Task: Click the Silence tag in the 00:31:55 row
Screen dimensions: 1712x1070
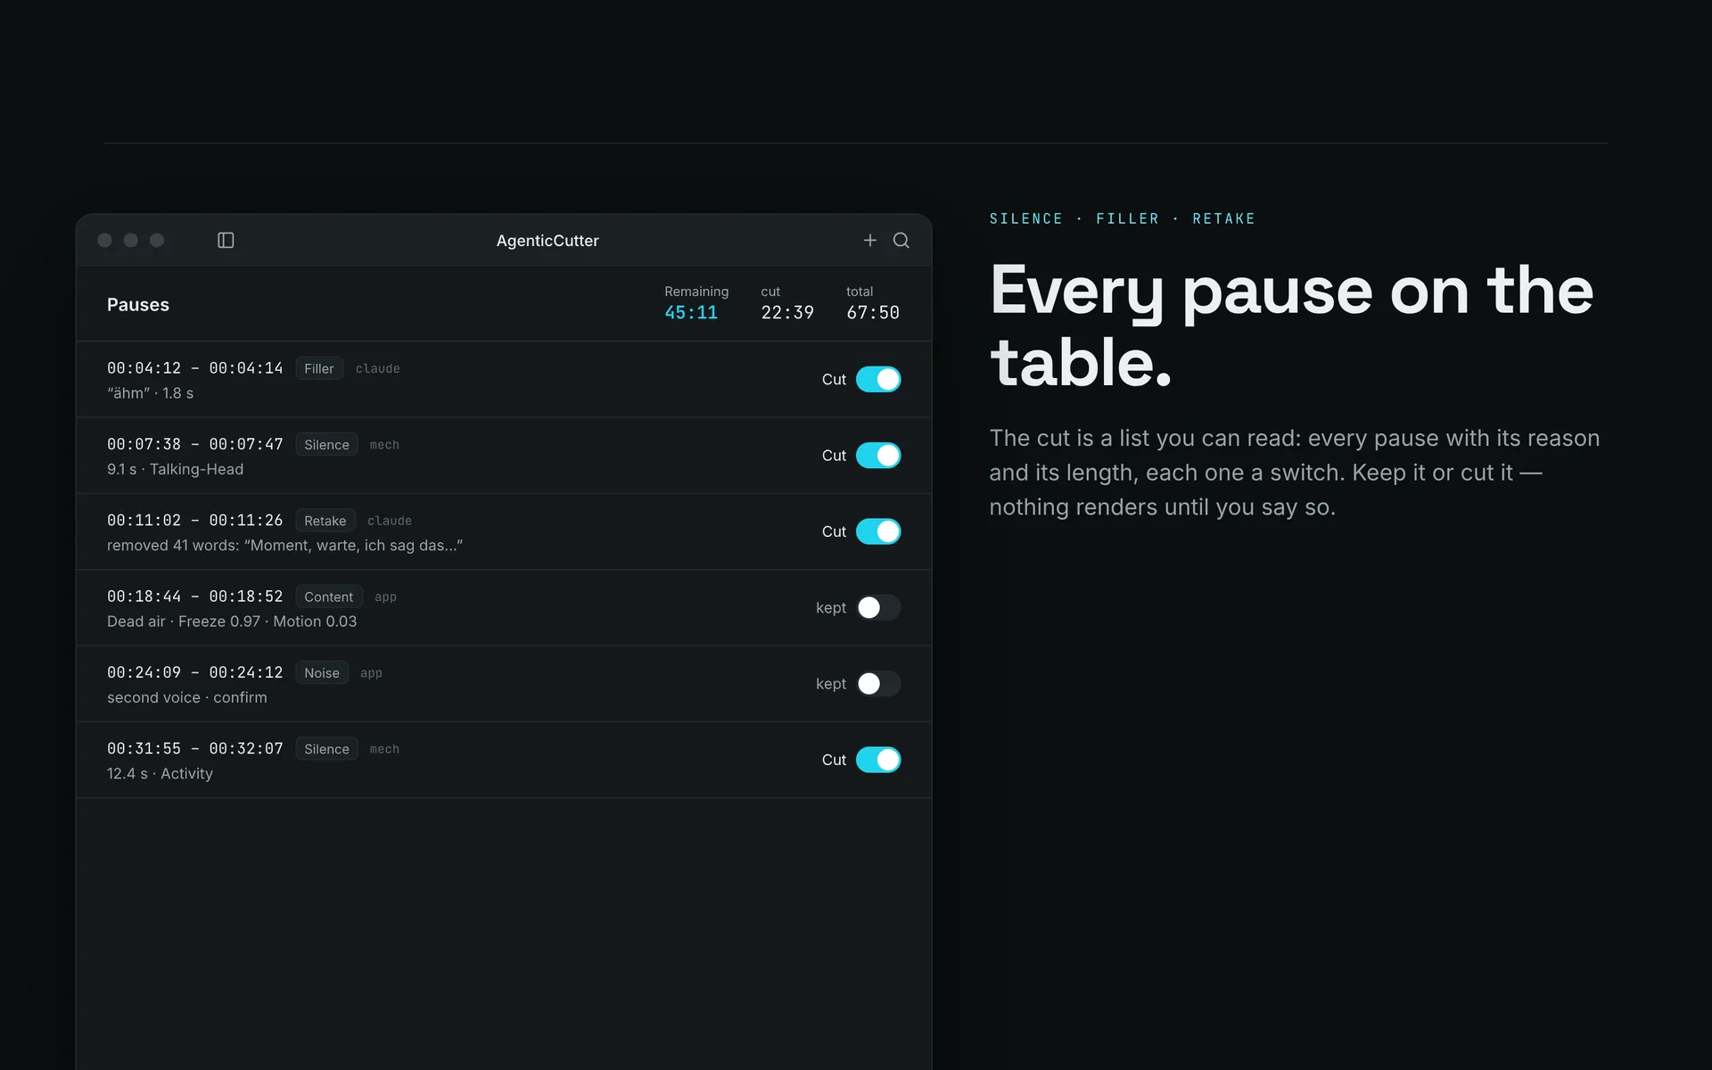Action: tap(327, 749)
